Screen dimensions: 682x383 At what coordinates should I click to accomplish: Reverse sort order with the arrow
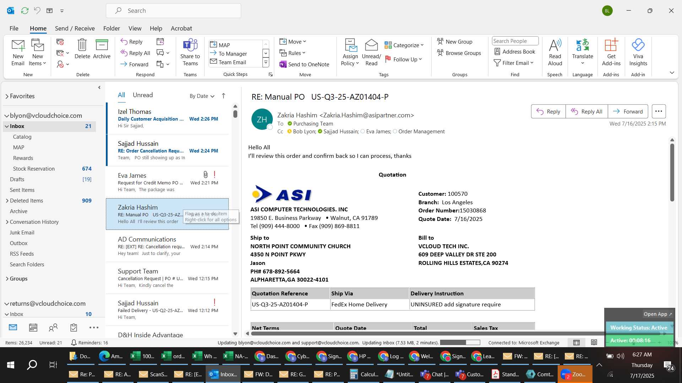click(223, 96)
